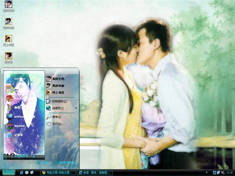This screenshot has height=176, width=235.
Task: Click the Fung start button
Action: (x=9, y=172)
